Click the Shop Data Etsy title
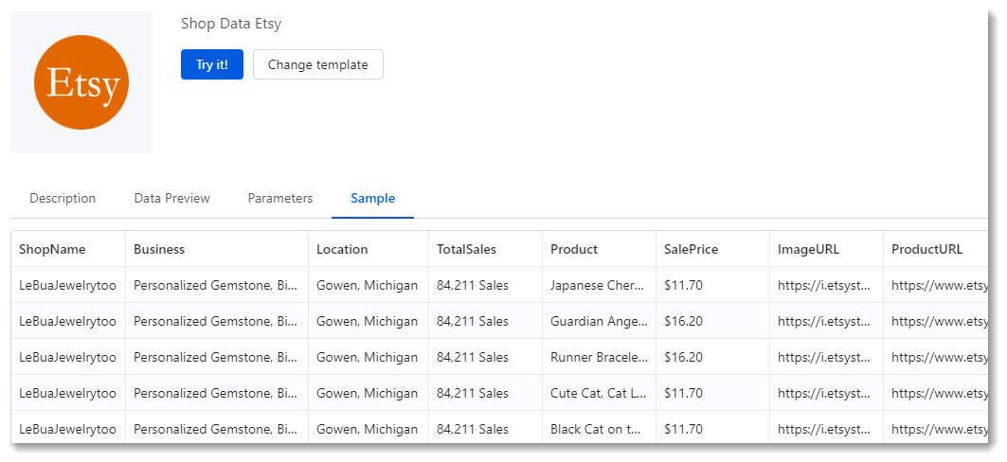 click(x=231, y=25)
